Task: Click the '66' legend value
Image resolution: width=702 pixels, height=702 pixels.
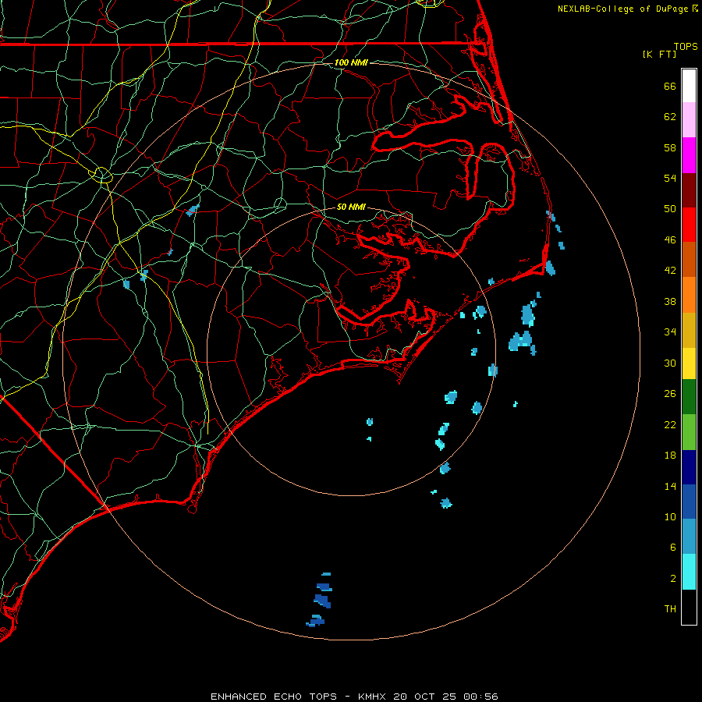Action: tap(670, 86)
